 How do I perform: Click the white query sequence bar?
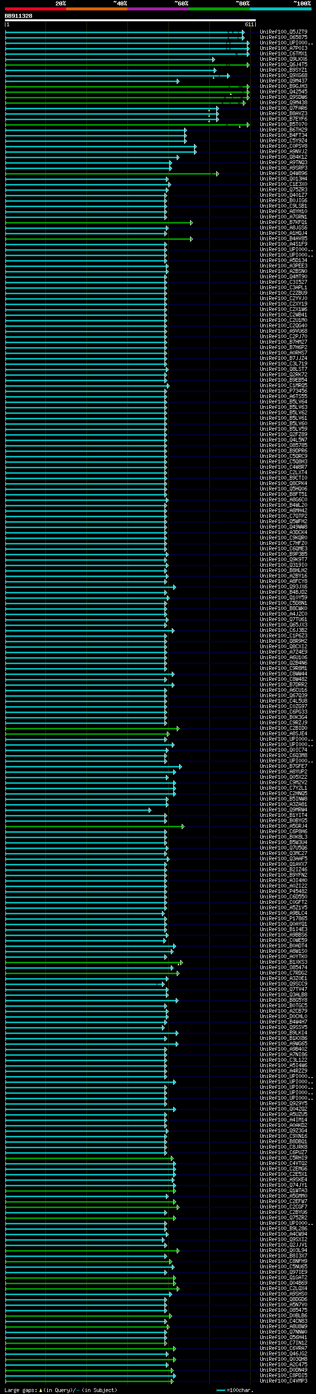pos(130,21)
